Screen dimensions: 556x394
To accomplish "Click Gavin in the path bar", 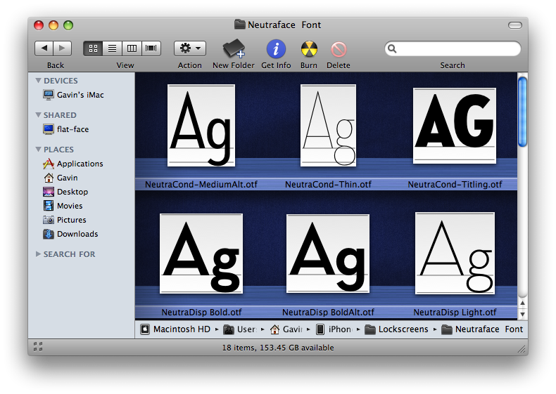I will coord(286,329).
